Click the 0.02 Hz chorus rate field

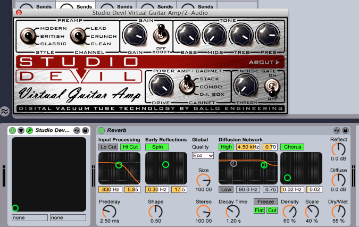293,189
